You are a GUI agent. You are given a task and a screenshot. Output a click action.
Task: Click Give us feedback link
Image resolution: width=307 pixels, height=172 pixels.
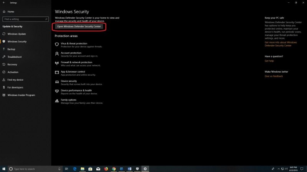pyautogui.click(x=274, y=76)
